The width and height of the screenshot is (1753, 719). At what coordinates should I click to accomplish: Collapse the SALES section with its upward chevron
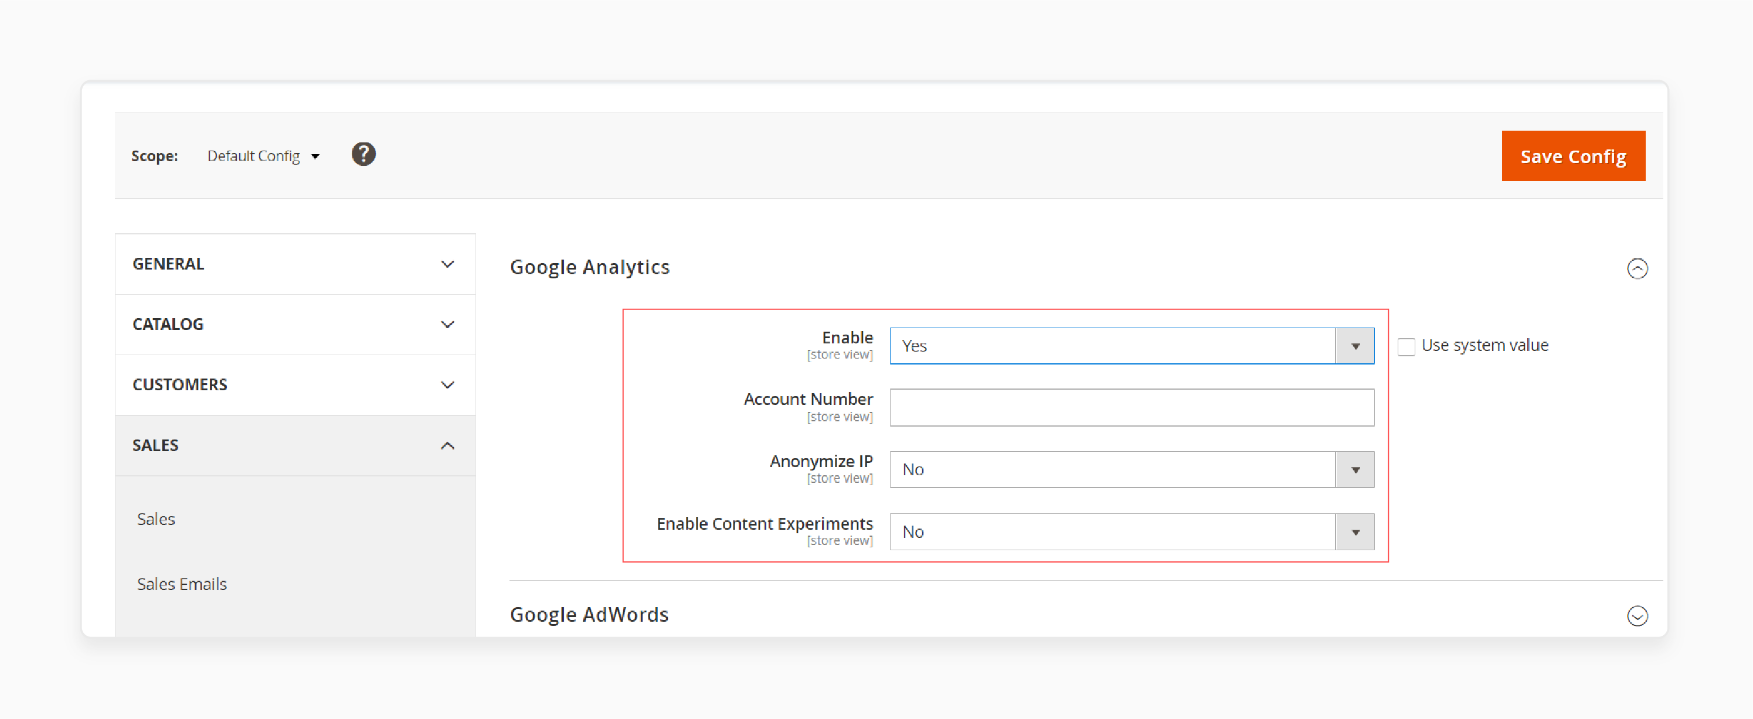point(447,445)
